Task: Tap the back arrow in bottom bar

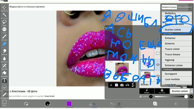Action: click(176, 104)
